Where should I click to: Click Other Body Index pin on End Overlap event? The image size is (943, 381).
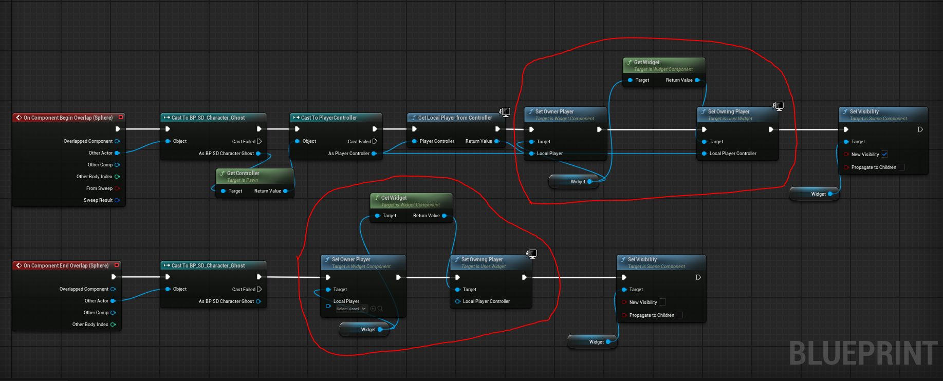click(113, 325)
